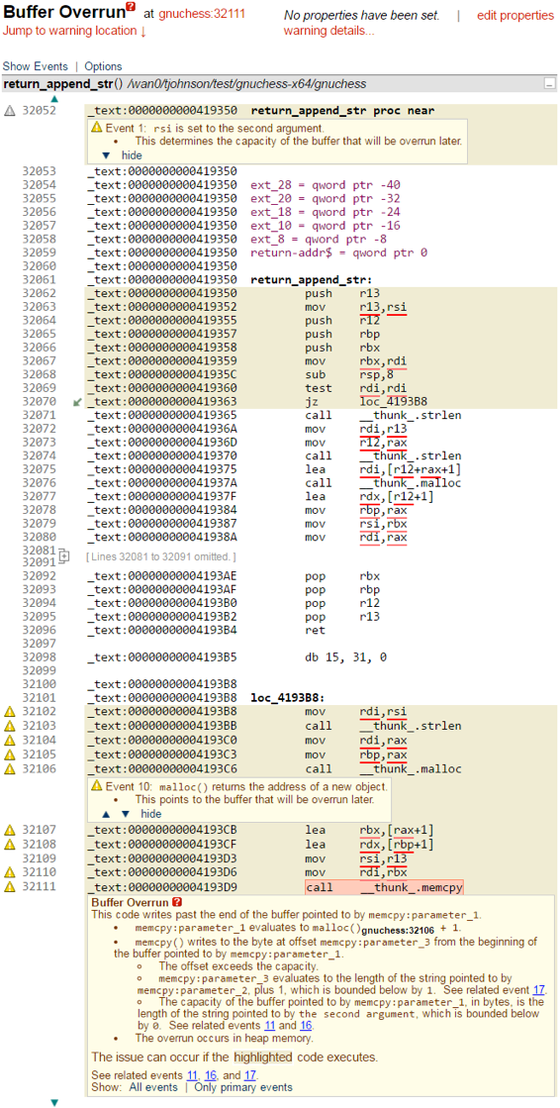The height and width of the screenshot is (1108, 560).
Task: Click the teal up arrow above line 32052
Action: (x=53, y=99)
